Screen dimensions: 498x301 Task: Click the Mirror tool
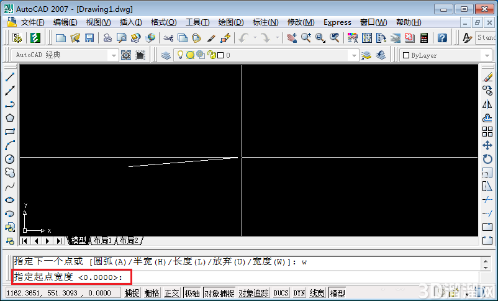pos(487,104)
